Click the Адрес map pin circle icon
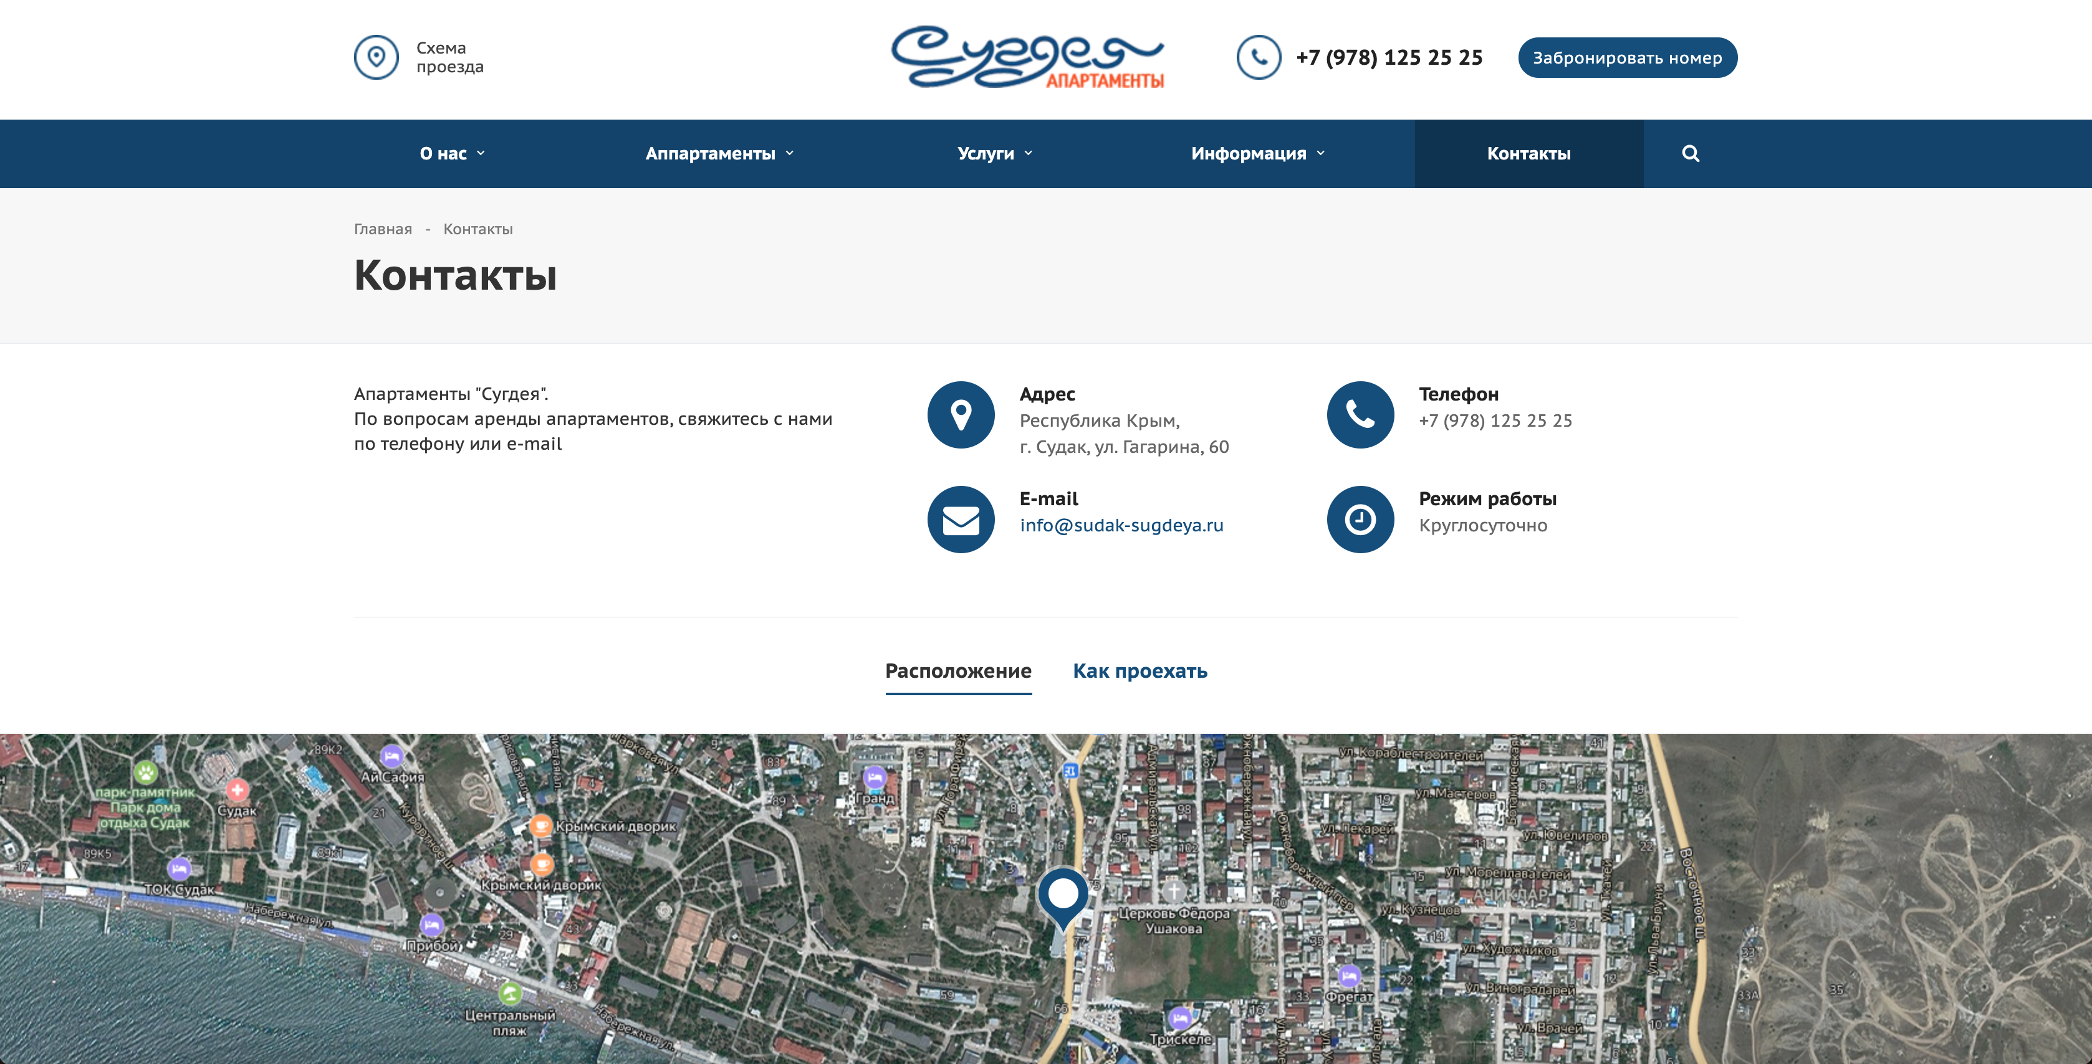 point(961,415)
